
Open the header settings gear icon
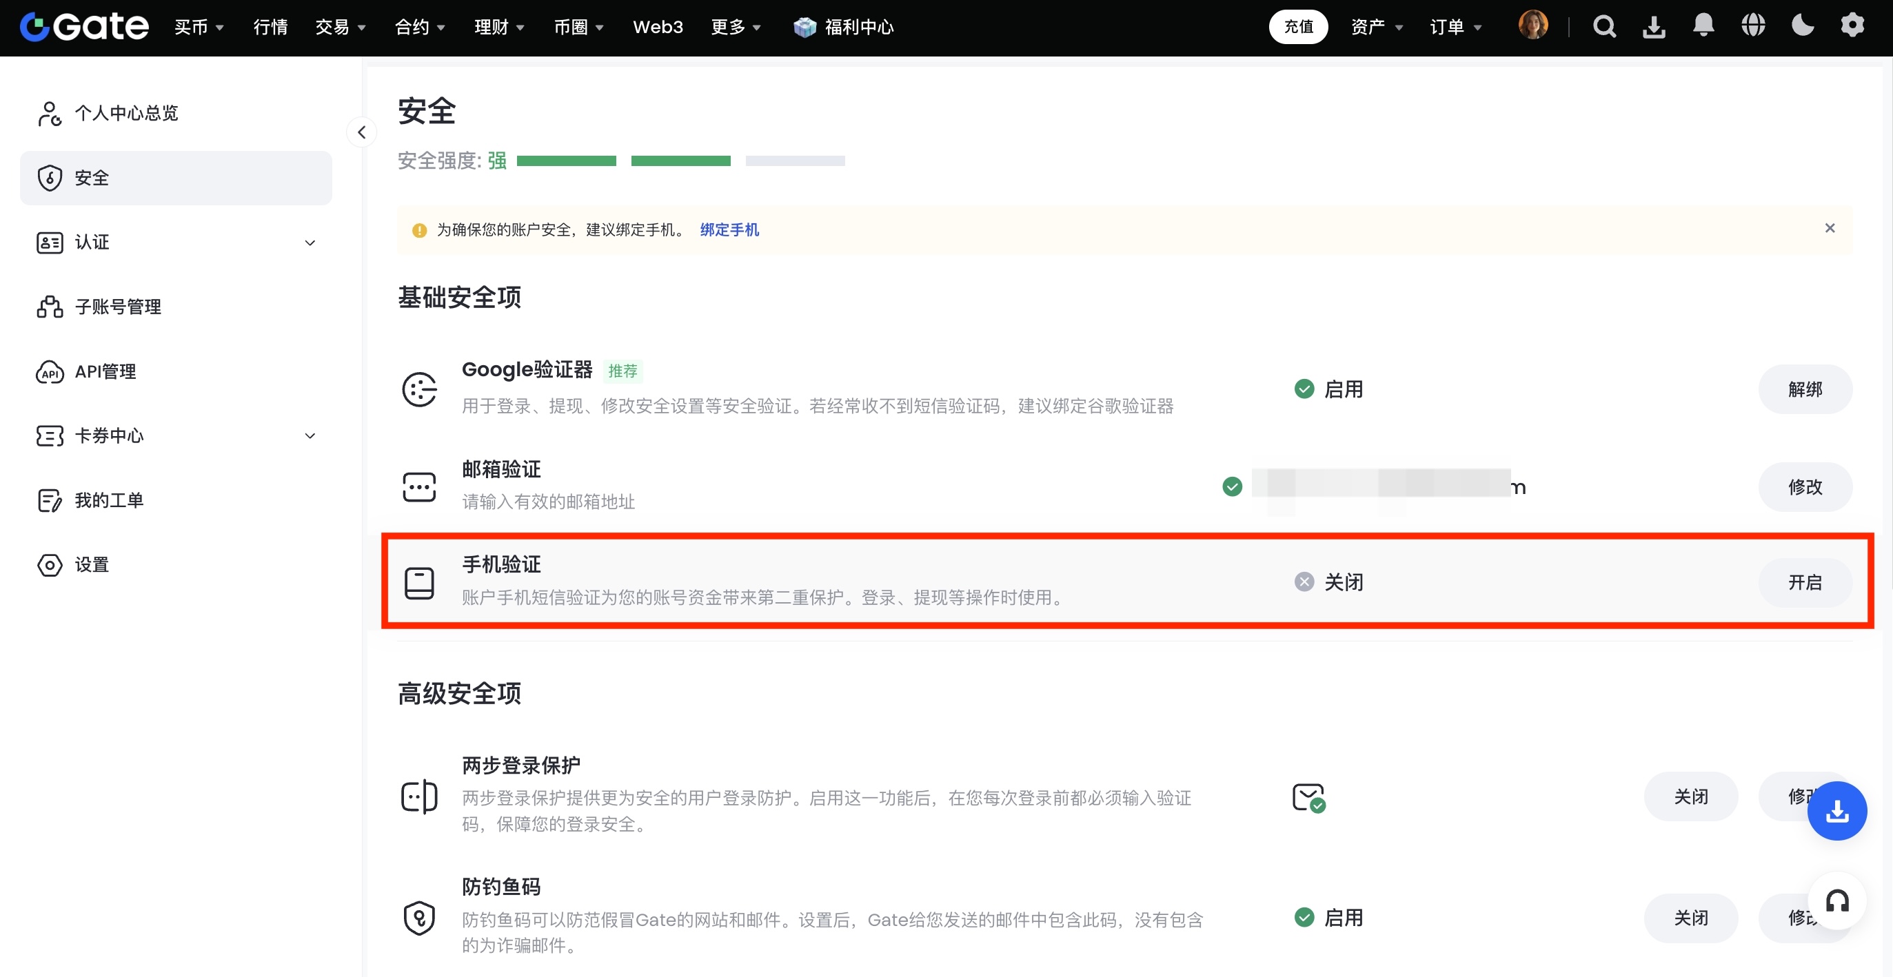[x=1852, y=25]
